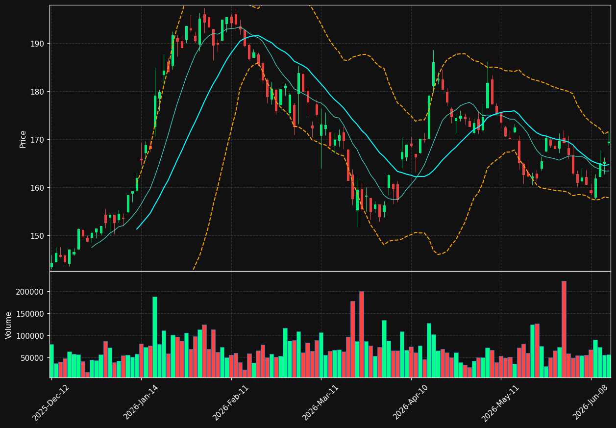Image resolution: width=616 pixels, height=428 pixels.
Task: Select the 150 price tick label
Action: (x=36, y=236)
